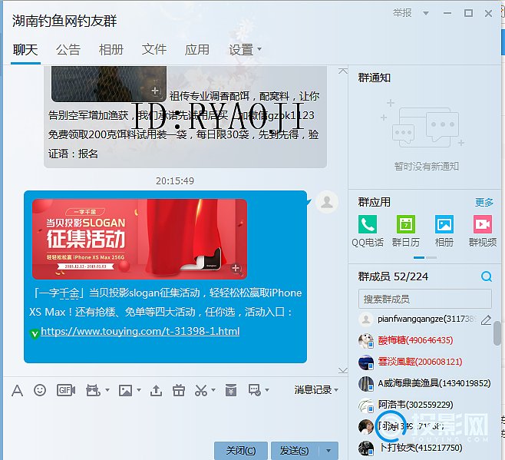Switch to the 应用 tab

point(196,50)
